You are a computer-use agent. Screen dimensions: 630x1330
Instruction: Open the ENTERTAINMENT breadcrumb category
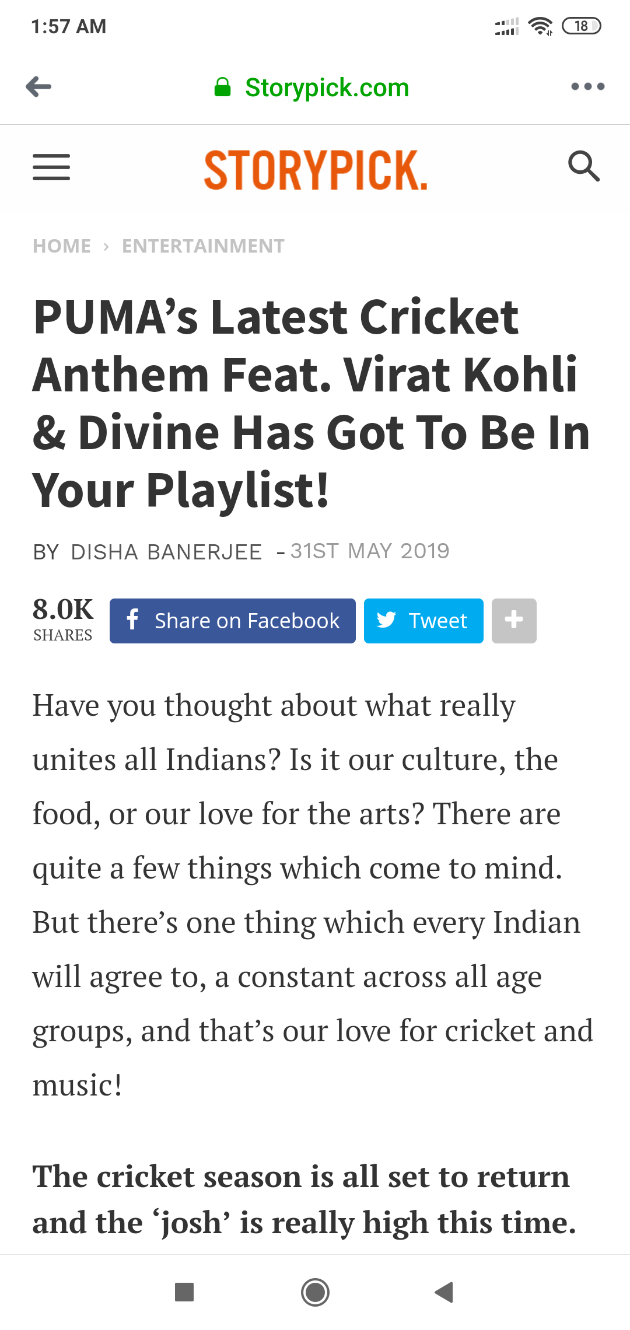(203, 246)
